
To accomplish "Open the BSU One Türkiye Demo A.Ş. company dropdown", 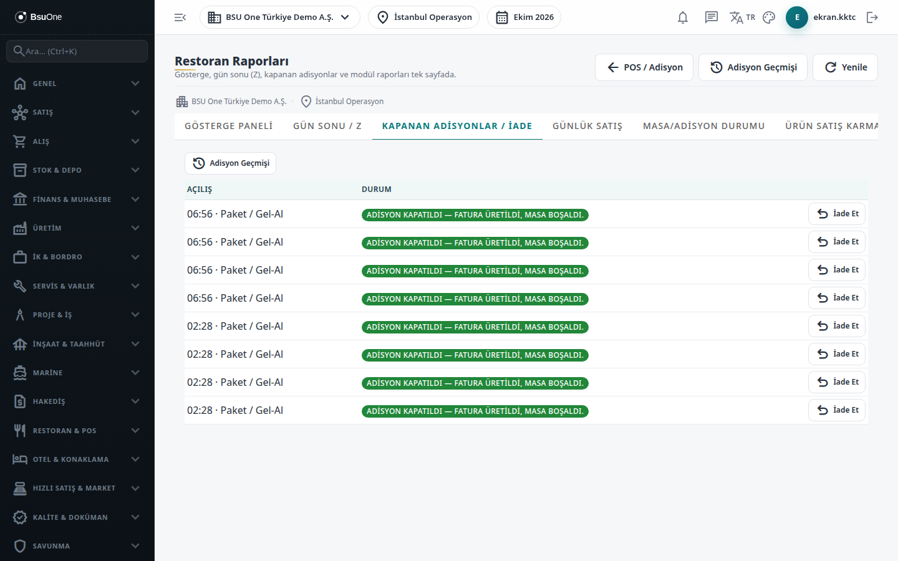I will (279, 17).
